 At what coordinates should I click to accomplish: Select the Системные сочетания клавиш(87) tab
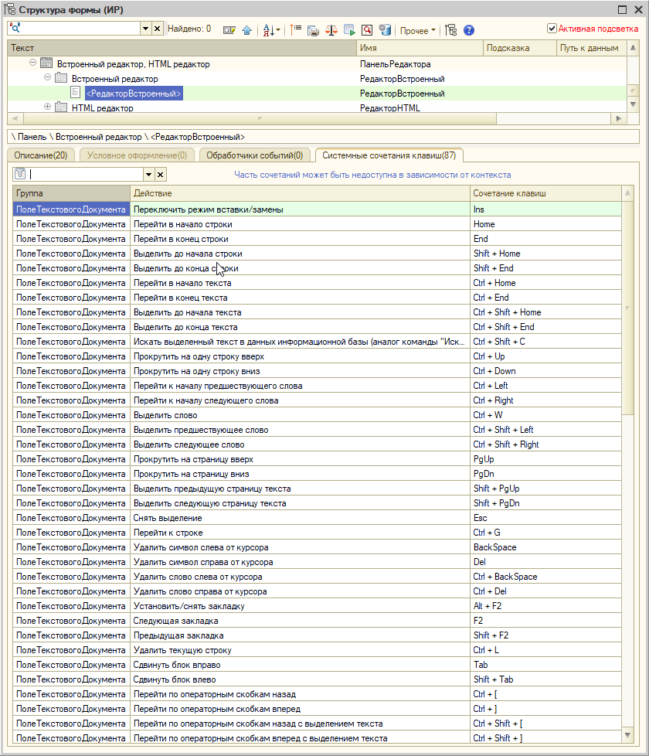(x=389, y=155)
